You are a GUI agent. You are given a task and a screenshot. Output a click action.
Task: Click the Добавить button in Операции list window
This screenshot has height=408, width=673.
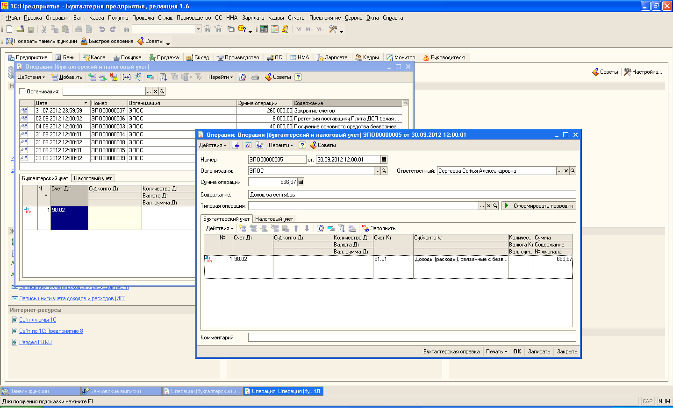[x=67, y=77]
